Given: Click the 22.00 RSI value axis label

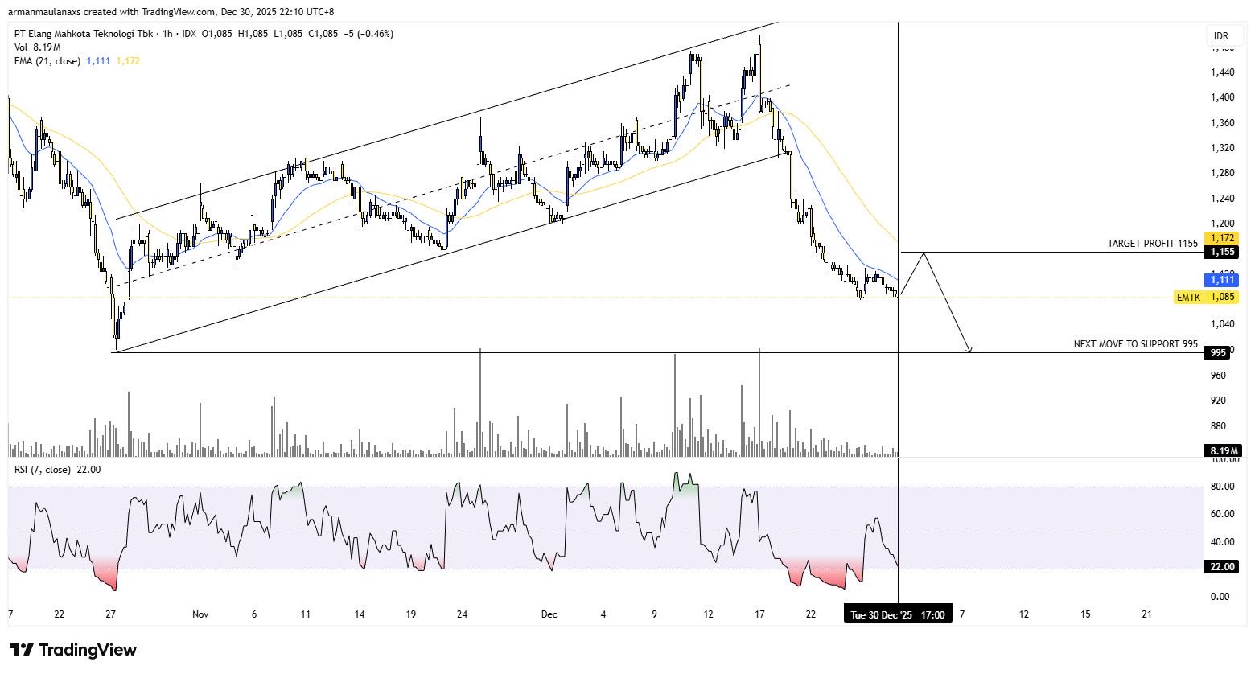Looking at the screenshot, I should pyautogui.click(x=1222, y=567).
